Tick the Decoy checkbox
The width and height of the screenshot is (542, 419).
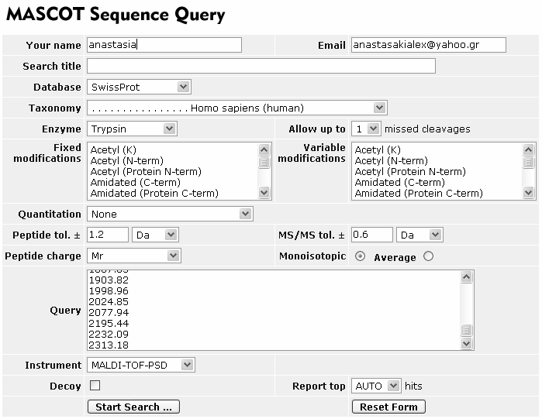[x=95, y=385]
